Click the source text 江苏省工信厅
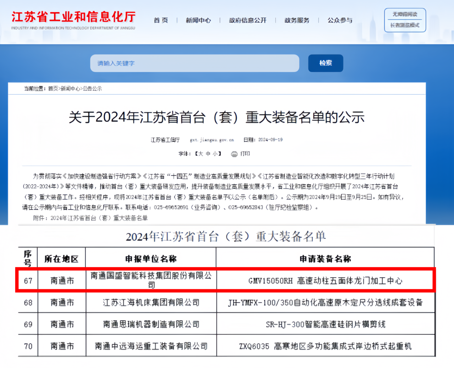The width and height of the screenshot is (454, 368). [x=165, y=140]
